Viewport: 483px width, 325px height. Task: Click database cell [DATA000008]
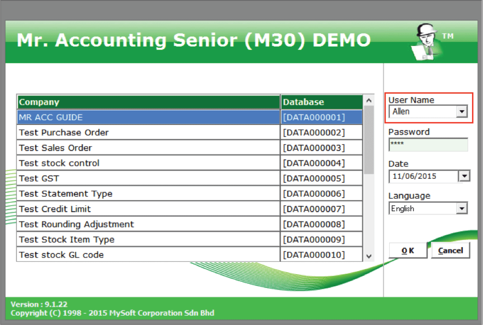[322, 224]
